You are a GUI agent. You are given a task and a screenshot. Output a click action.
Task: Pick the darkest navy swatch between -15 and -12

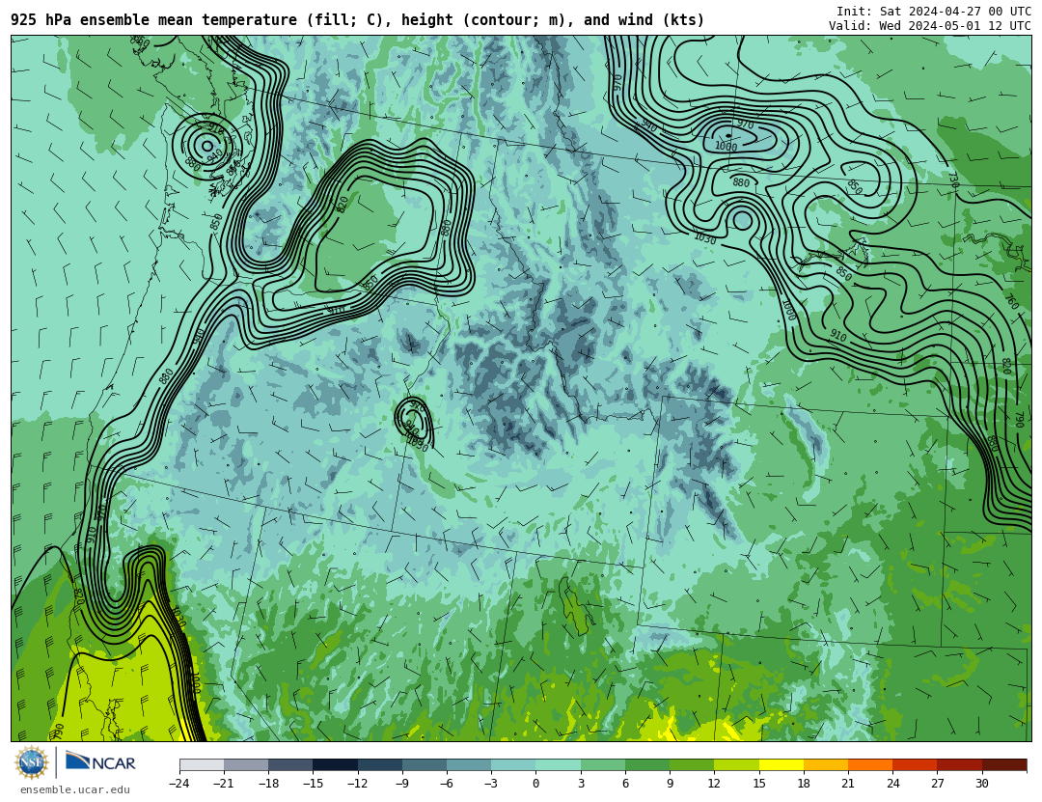click(335, 764)
